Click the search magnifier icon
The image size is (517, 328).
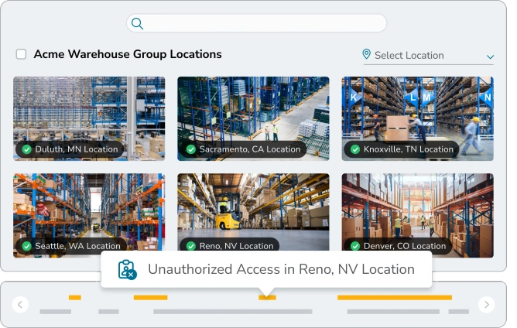[137, 23]
